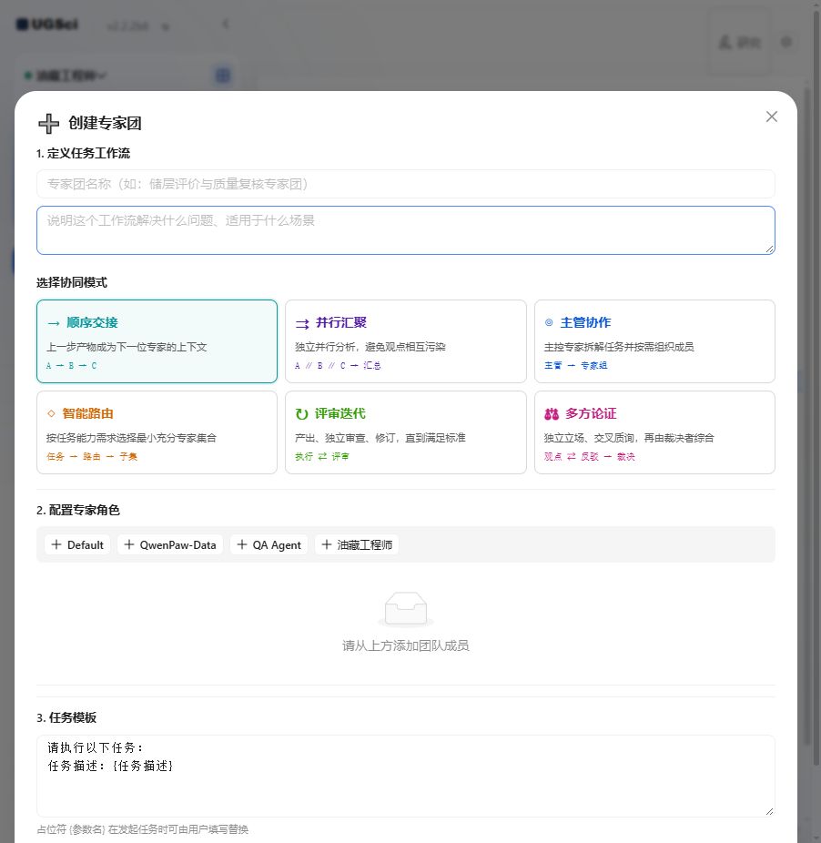Click the refresh loop icon of 评审迭代

[x=301, y=414]
